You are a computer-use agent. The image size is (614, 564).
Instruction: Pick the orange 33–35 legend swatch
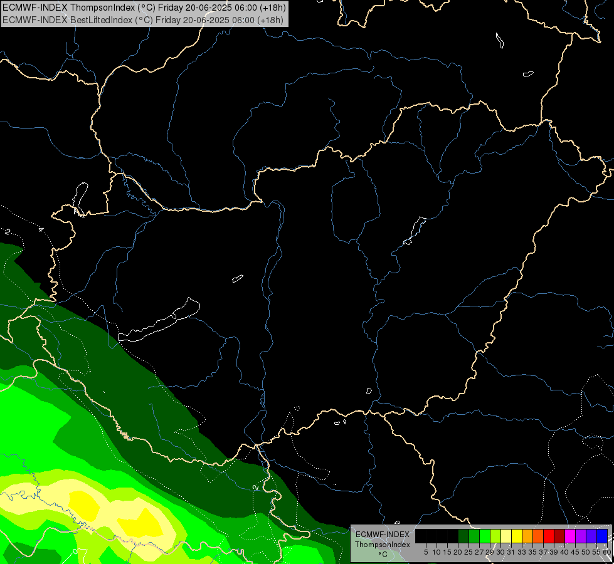[x=527, y=536]
